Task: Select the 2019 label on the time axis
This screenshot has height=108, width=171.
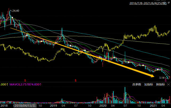Action: 53,106
